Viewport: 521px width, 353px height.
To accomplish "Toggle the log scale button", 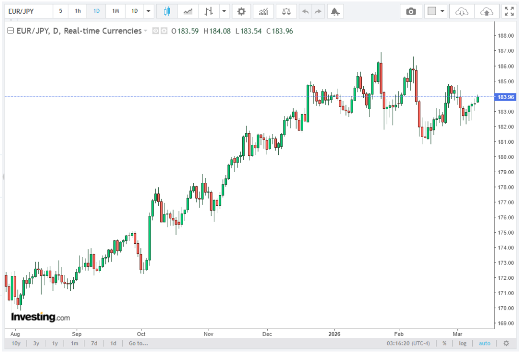I will [x=462, y=343].
